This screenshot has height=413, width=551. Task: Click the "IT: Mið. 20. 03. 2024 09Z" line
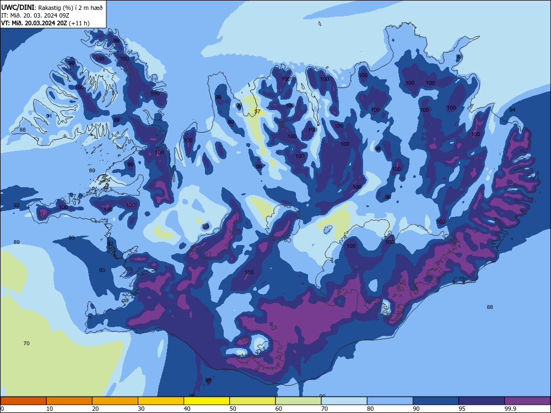pos(35,15)
